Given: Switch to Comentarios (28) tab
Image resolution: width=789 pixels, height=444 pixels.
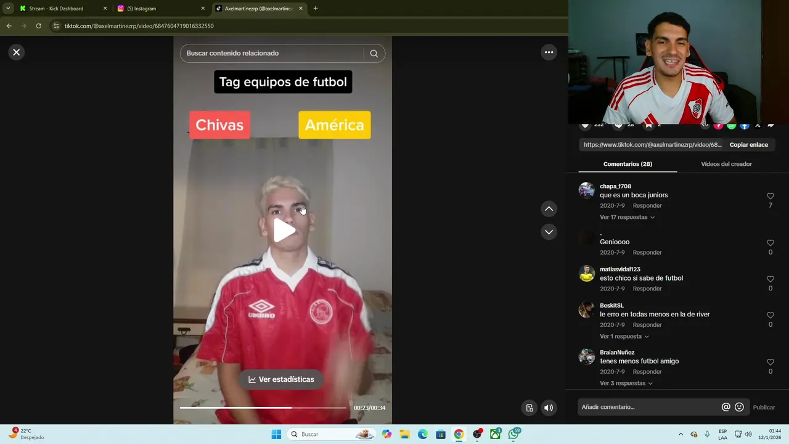Looking at the screenshot, I should click(628, 164).
